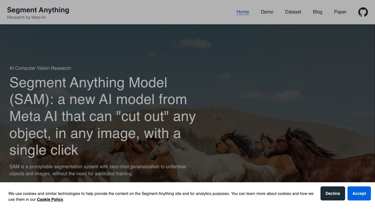The image size is (375, 211).
Task: Click the SAM promptable segmentation description
Action: click(x=98, y=170)
